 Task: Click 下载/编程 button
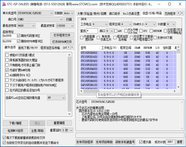tap(15, 123)
